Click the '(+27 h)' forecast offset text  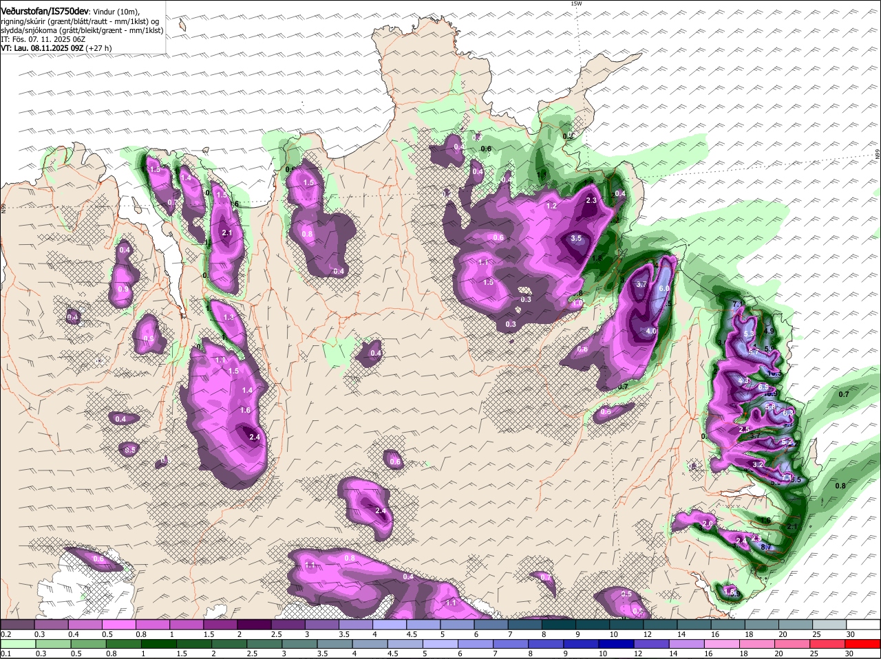[99, 48]
